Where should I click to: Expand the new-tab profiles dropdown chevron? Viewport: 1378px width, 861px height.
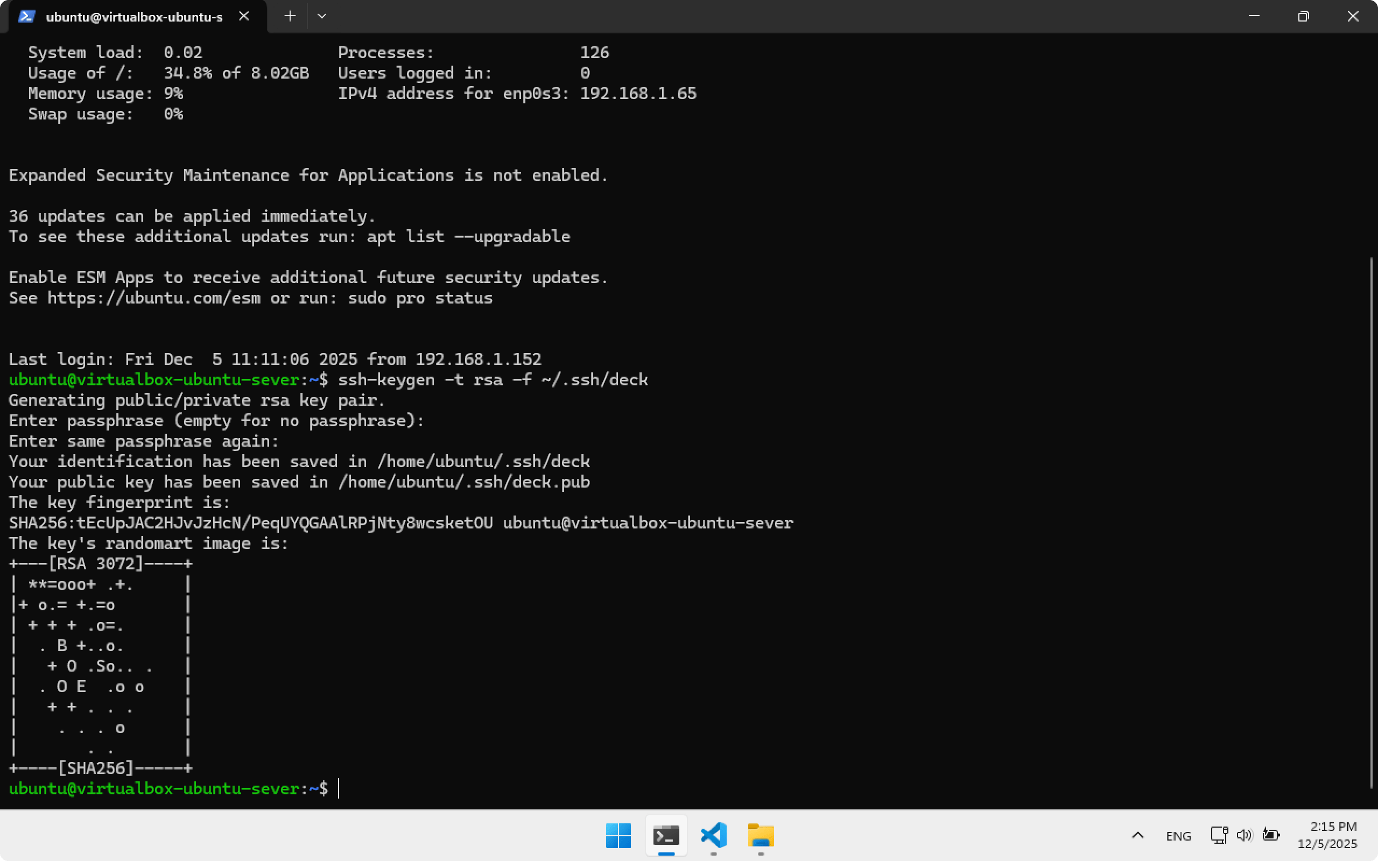point(322,16)
